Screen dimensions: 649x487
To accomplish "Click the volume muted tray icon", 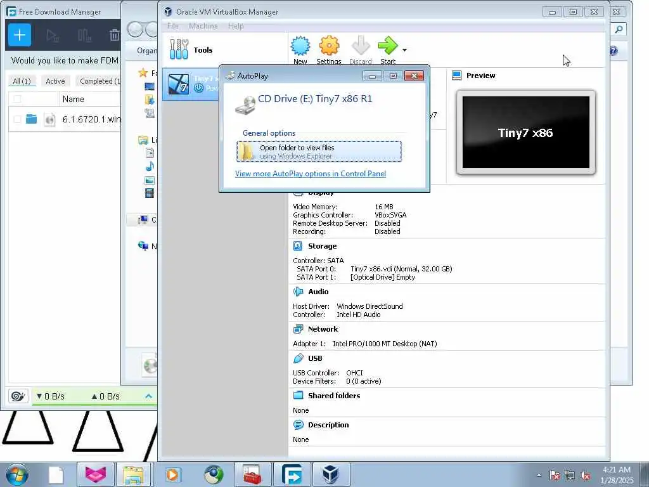I will point(585,475).
